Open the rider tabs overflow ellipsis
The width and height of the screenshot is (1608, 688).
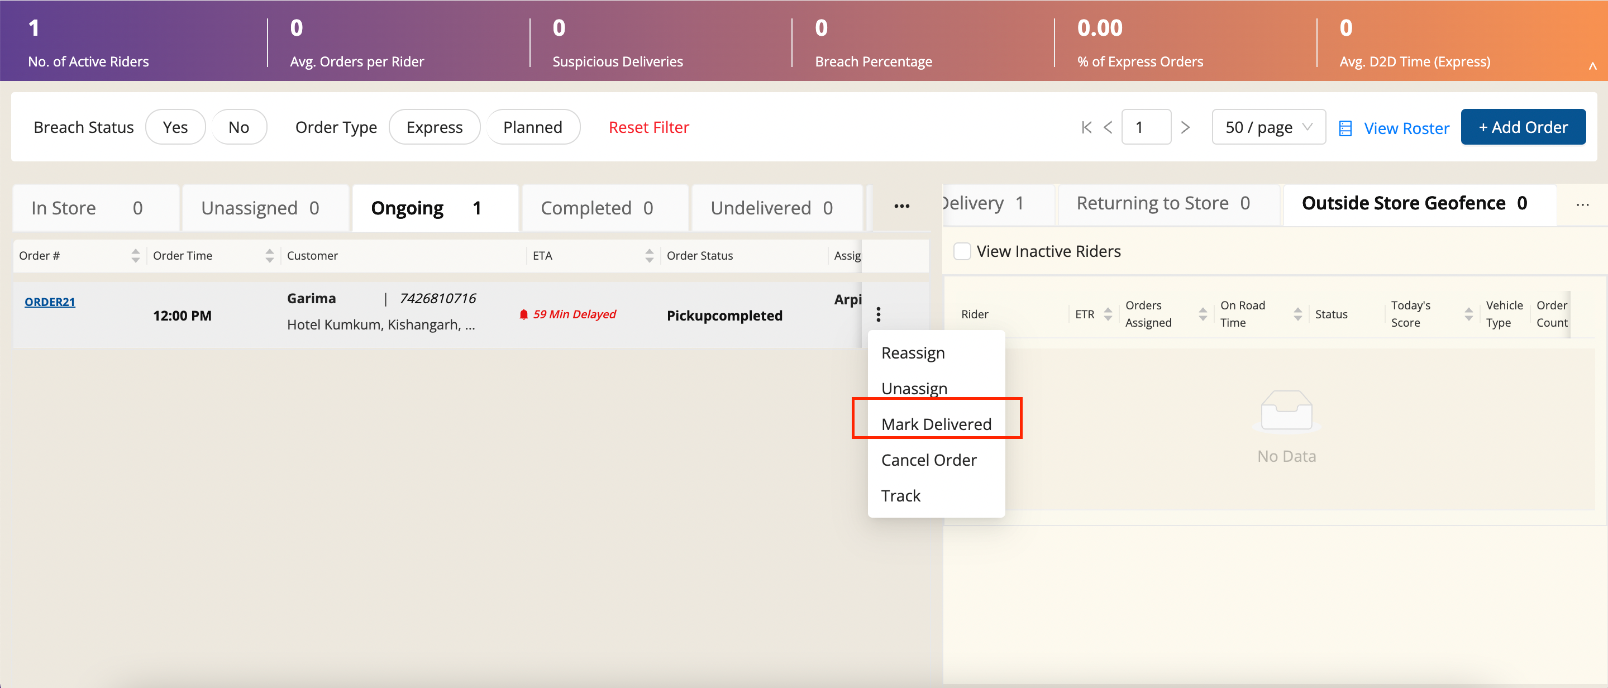click(x=1582, y=204)
